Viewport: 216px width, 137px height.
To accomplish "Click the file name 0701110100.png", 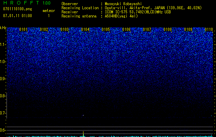I will pyautogui.click(x=18, y=9).
